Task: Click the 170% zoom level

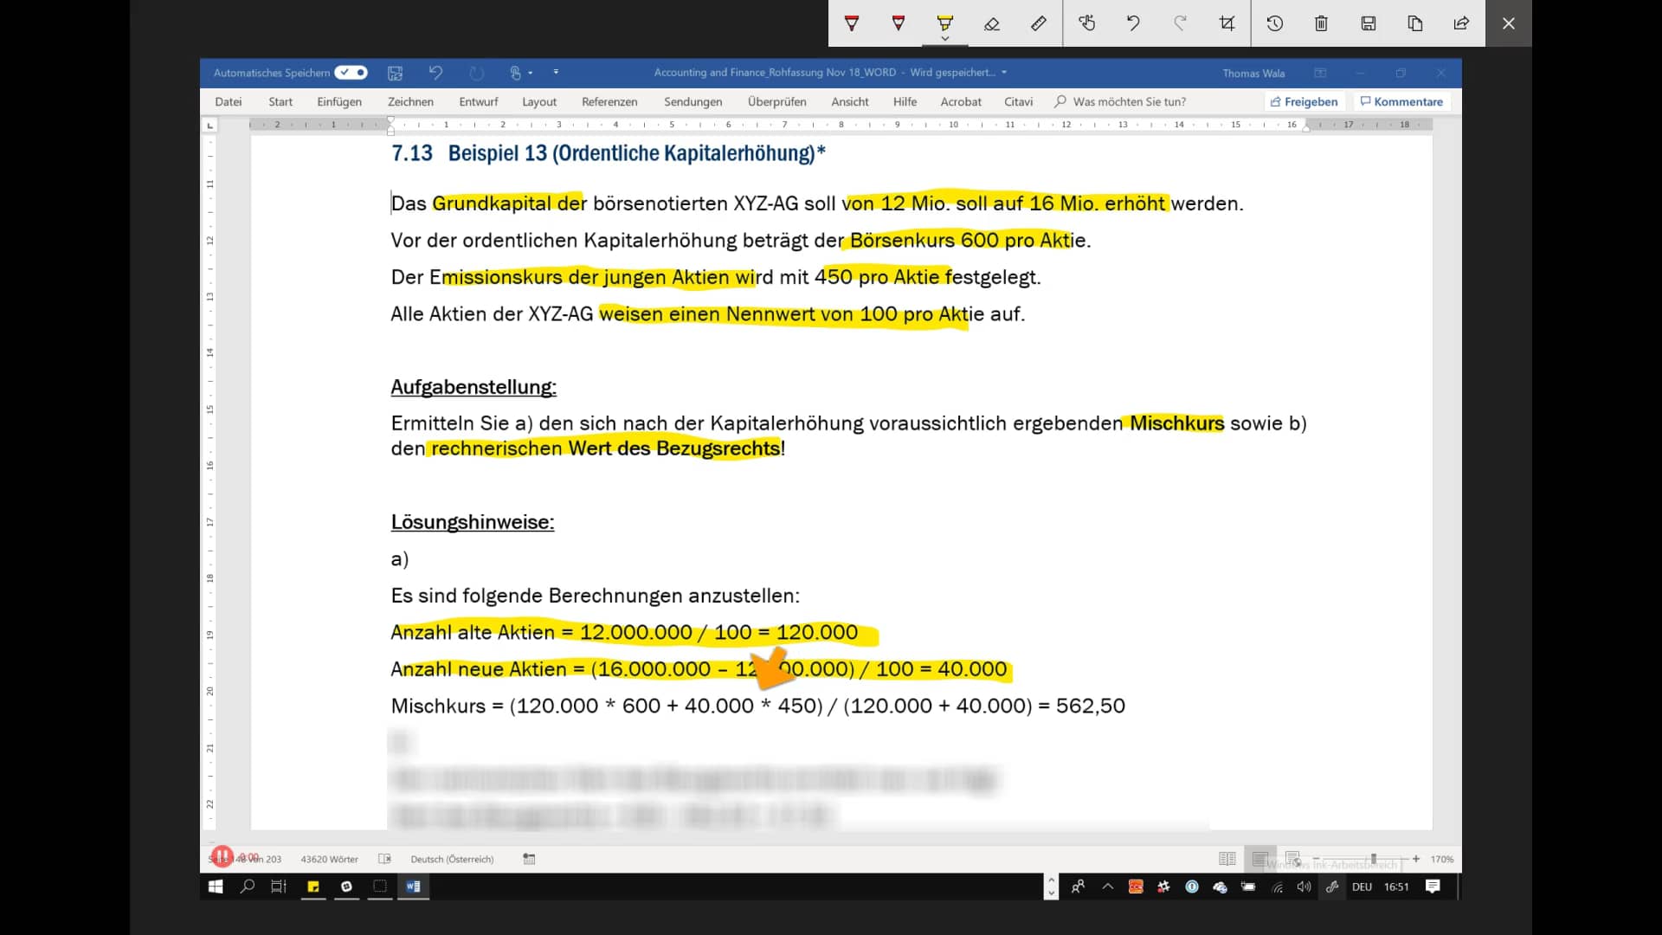Action: click(x=1442, y=859)
